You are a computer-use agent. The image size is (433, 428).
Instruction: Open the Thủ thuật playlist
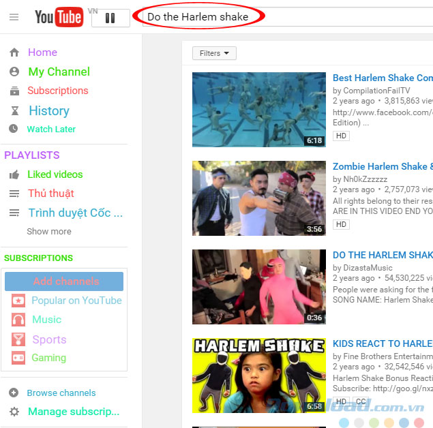[51, 194]
